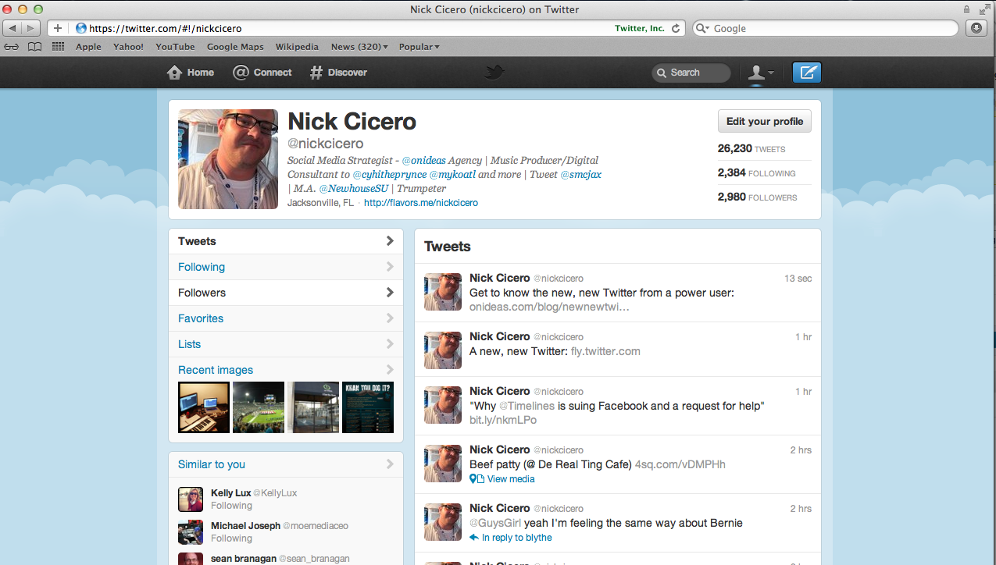The image size is (996, 565).
Task: Open the Google Maps bookmark
Action: tap(235, 47)
